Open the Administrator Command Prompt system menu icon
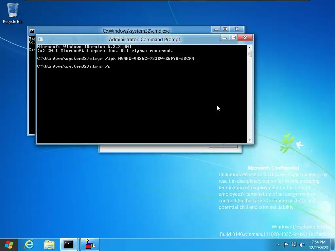This screenshot has height=251, width=335. click(40, 39)
